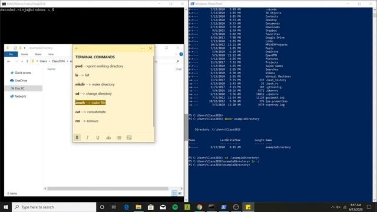Sort files by Name column header

pyautogui.click(x=51, y=69)
